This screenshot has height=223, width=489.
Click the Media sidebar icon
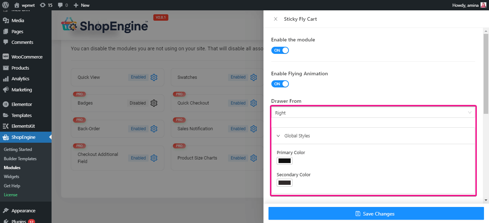click(x=6, y=21)
